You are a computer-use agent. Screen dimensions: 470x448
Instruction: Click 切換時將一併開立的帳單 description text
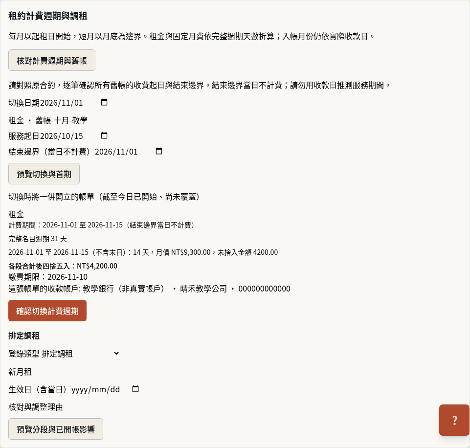pyautogui.click(x=104, y=197)
